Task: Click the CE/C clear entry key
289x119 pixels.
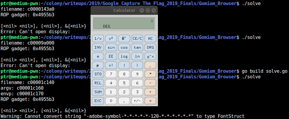Action: point(137,39)
